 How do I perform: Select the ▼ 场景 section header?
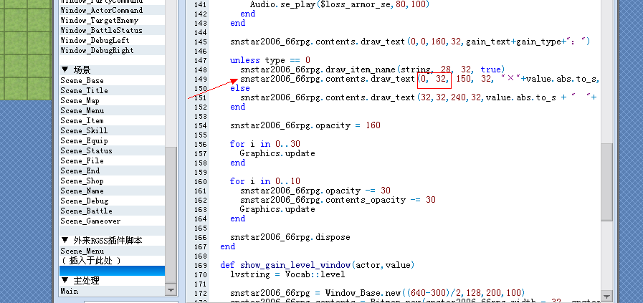tap(112, 70)
